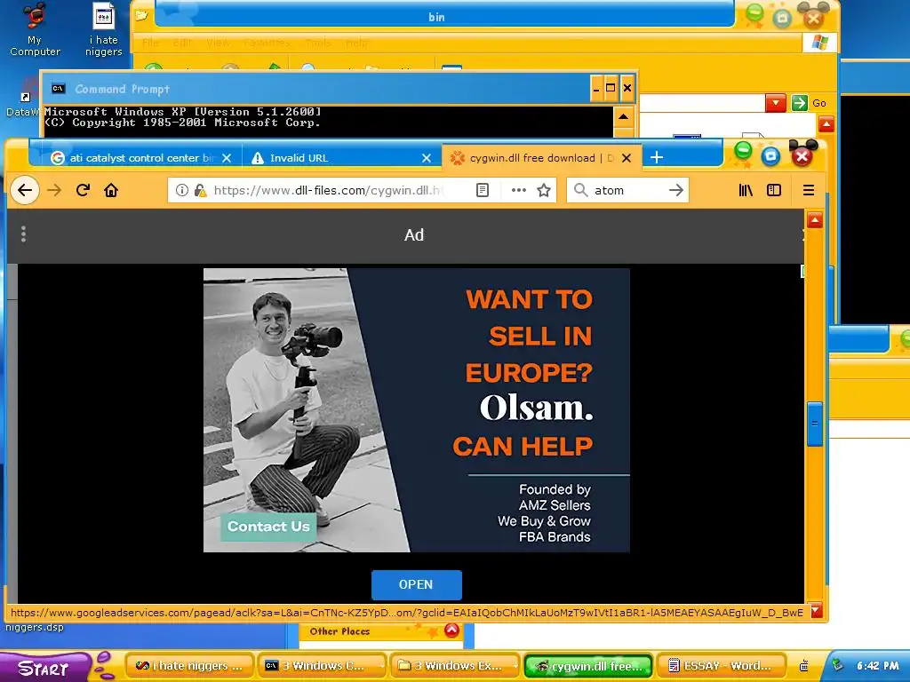Open the View menu in bin window

pyautogui.click(x=218, y=43)
